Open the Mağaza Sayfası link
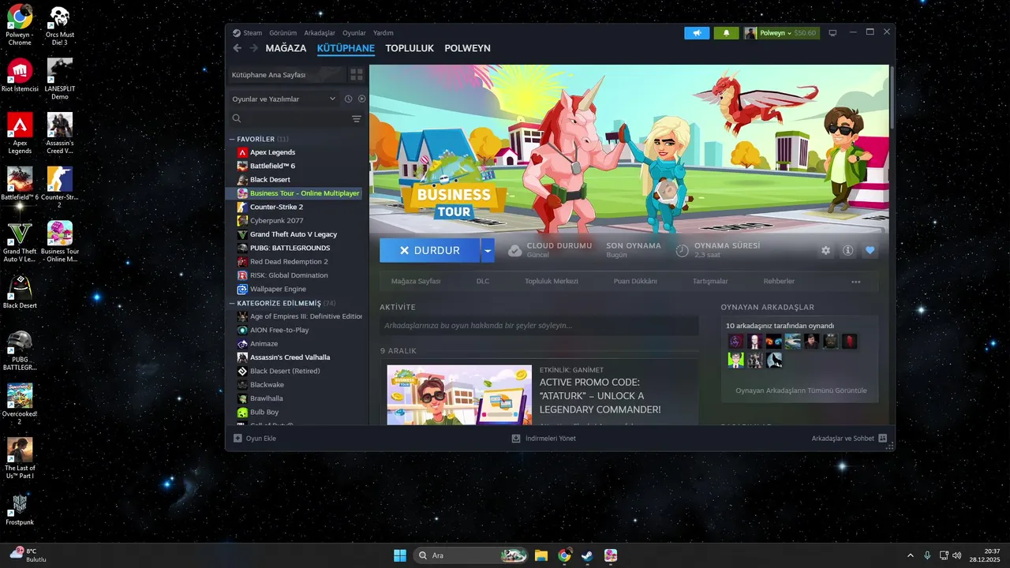Screen dimensions: 1010x568 (416, 282)
